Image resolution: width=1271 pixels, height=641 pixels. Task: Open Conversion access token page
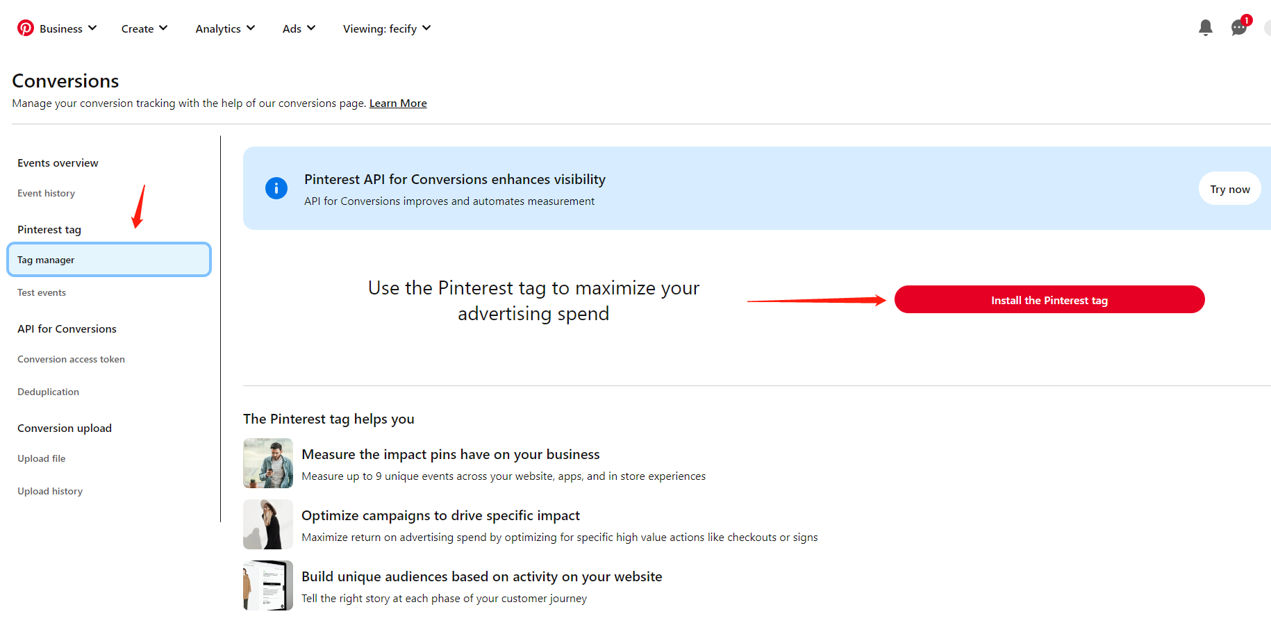(x=71, y=360)
